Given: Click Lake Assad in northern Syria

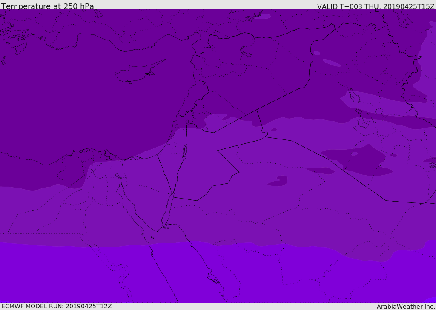Looking at the screenshot, I should (x=246, y=51).
